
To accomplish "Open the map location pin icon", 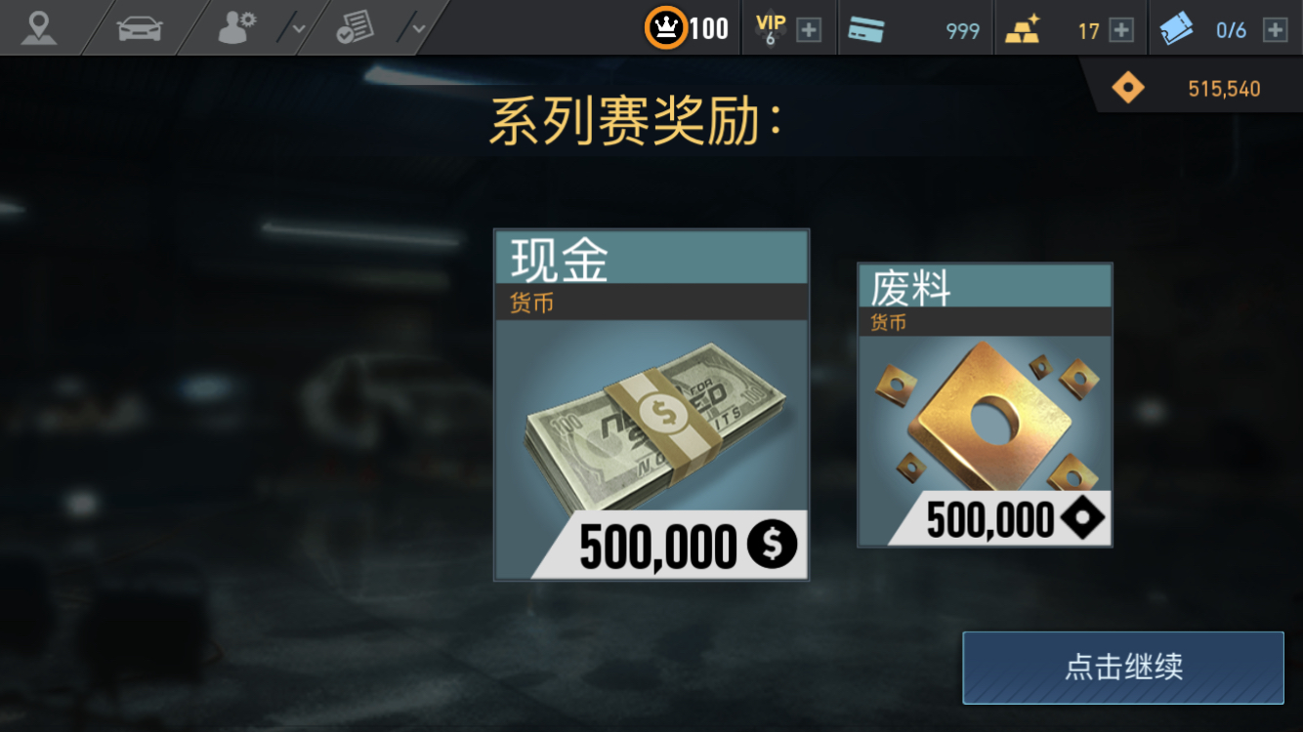I will 38,27.
